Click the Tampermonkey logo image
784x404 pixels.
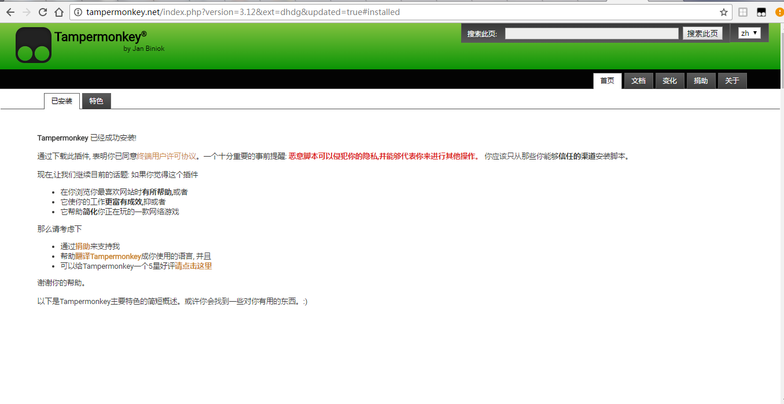pyautogui.click(x=34, y=45)
